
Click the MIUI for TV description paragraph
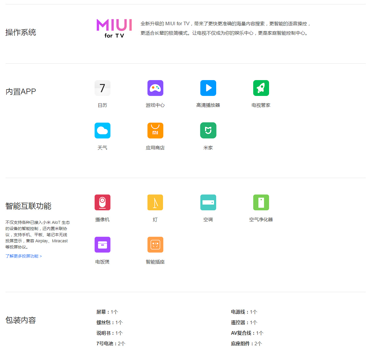(226, 28)
